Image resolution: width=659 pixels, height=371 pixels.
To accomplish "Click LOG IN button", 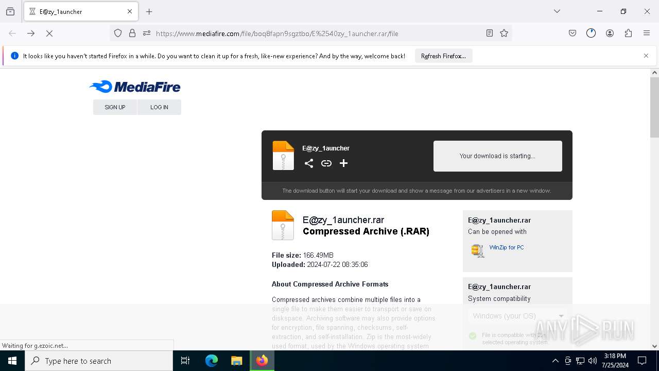I will (x=159, y=107).
